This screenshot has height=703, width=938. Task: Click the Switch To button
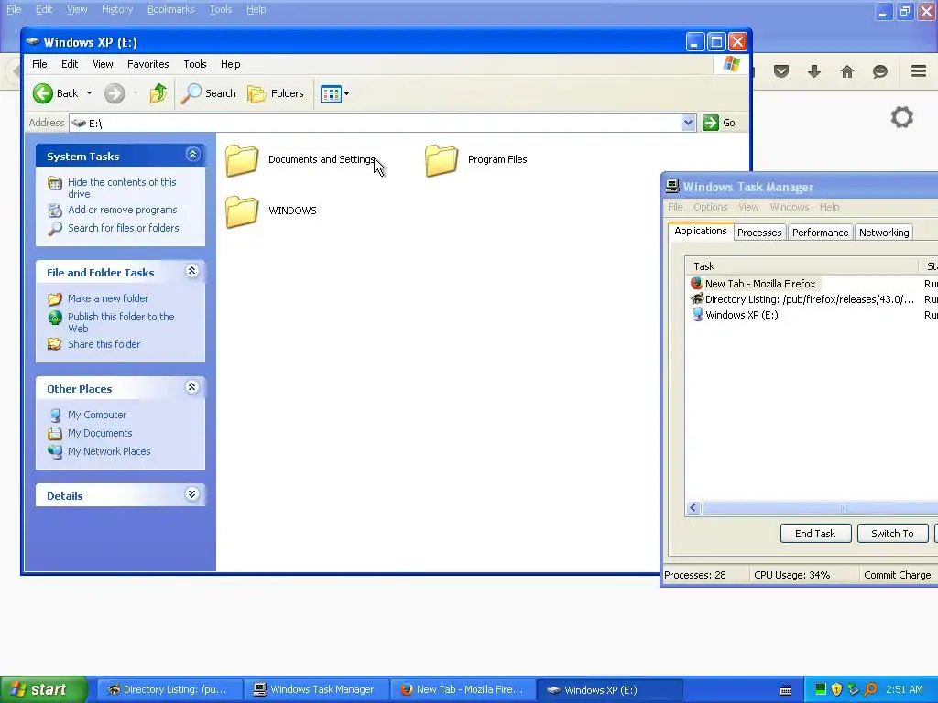892,534
